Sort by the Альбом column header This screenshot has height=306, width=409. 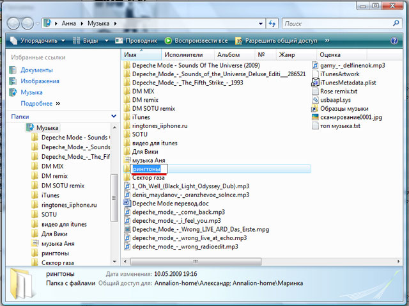coord(235,54)
